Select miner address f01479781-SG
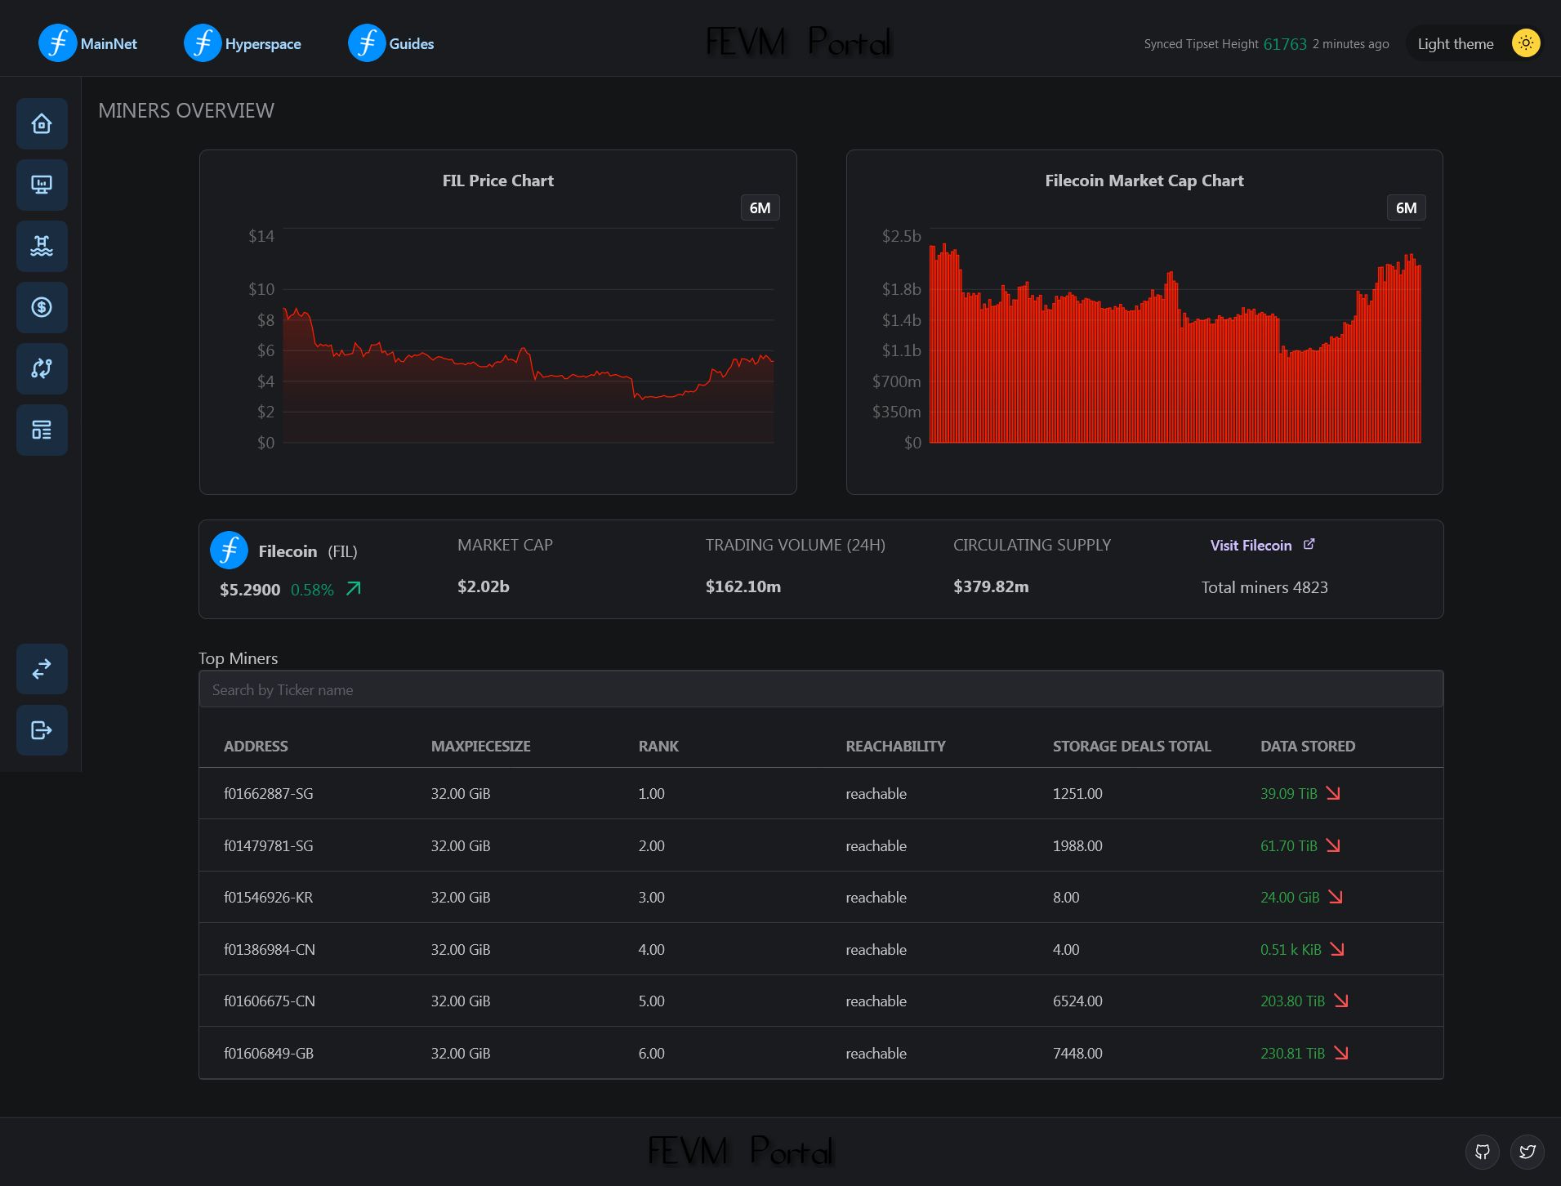 coord(268,845)
